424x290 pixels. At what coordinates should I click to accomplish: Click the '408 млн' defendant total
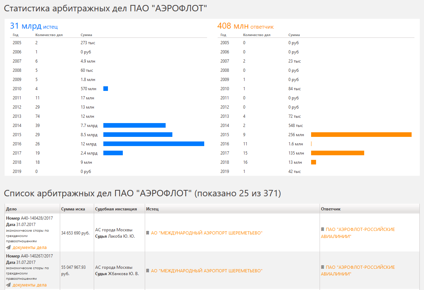(x=233, y=26)
